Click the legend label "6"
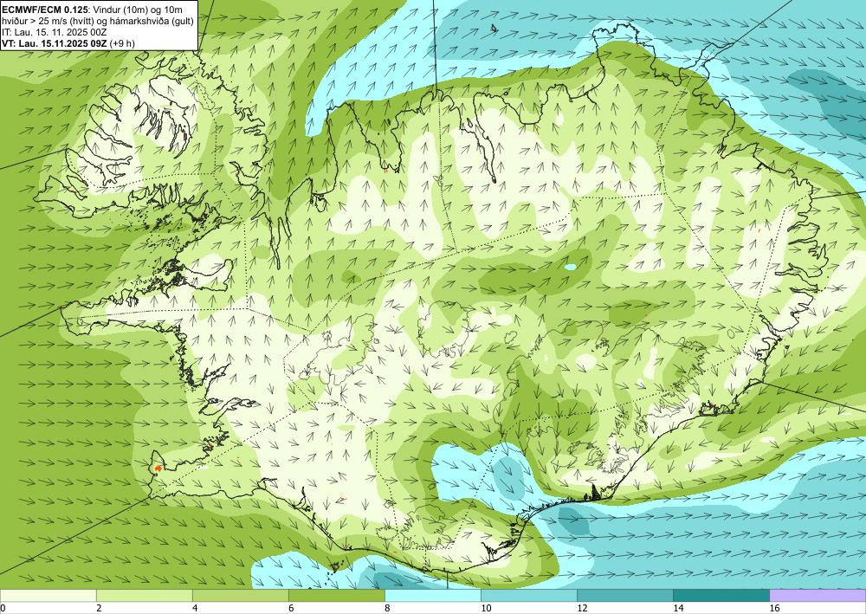Image resolution: width=866 pixels, height=614 pixels. (x=291, y=608)
